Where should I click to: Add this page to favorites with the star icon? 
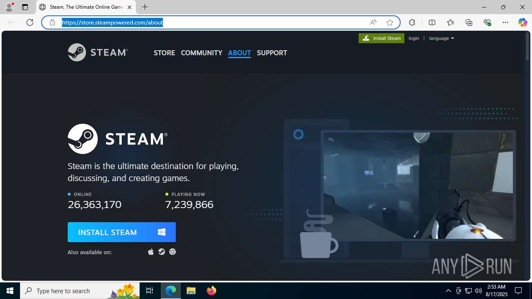390,22
